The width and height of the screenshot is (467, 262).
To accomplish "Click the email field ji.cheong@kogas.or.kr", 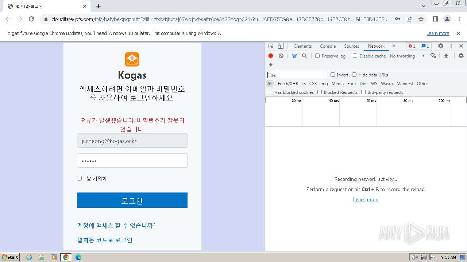I will click(x=132, y=140).
